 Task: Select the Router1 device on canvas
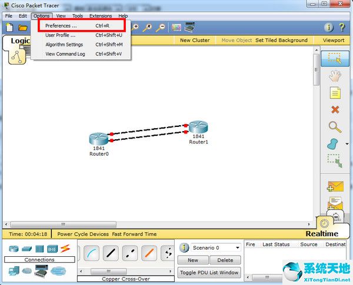click(x=198, y=127)
